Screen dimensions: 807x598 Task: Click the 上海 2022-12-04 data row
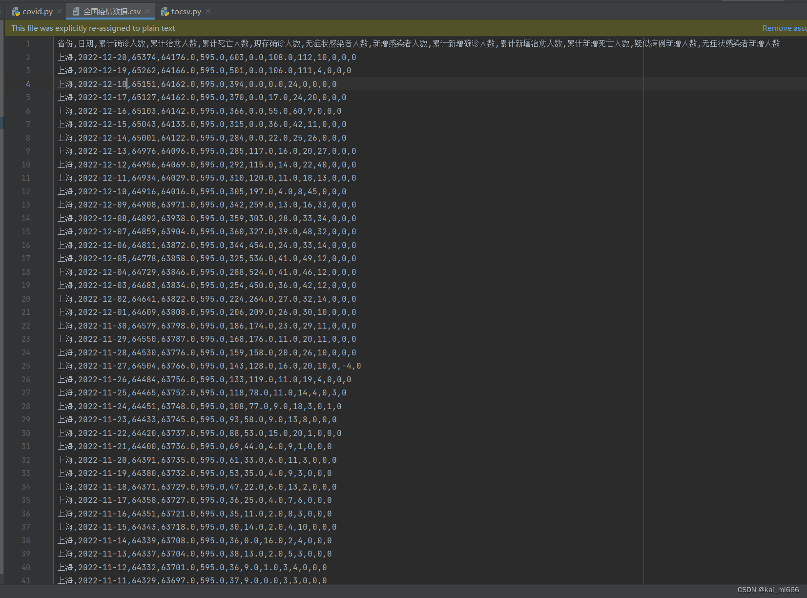207,272
